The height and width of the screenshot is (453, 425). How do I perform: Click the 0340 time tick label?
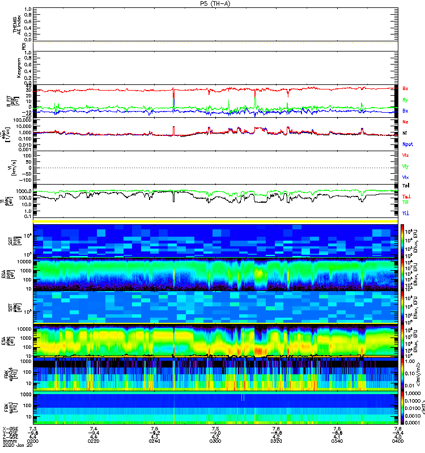point(337,441)
